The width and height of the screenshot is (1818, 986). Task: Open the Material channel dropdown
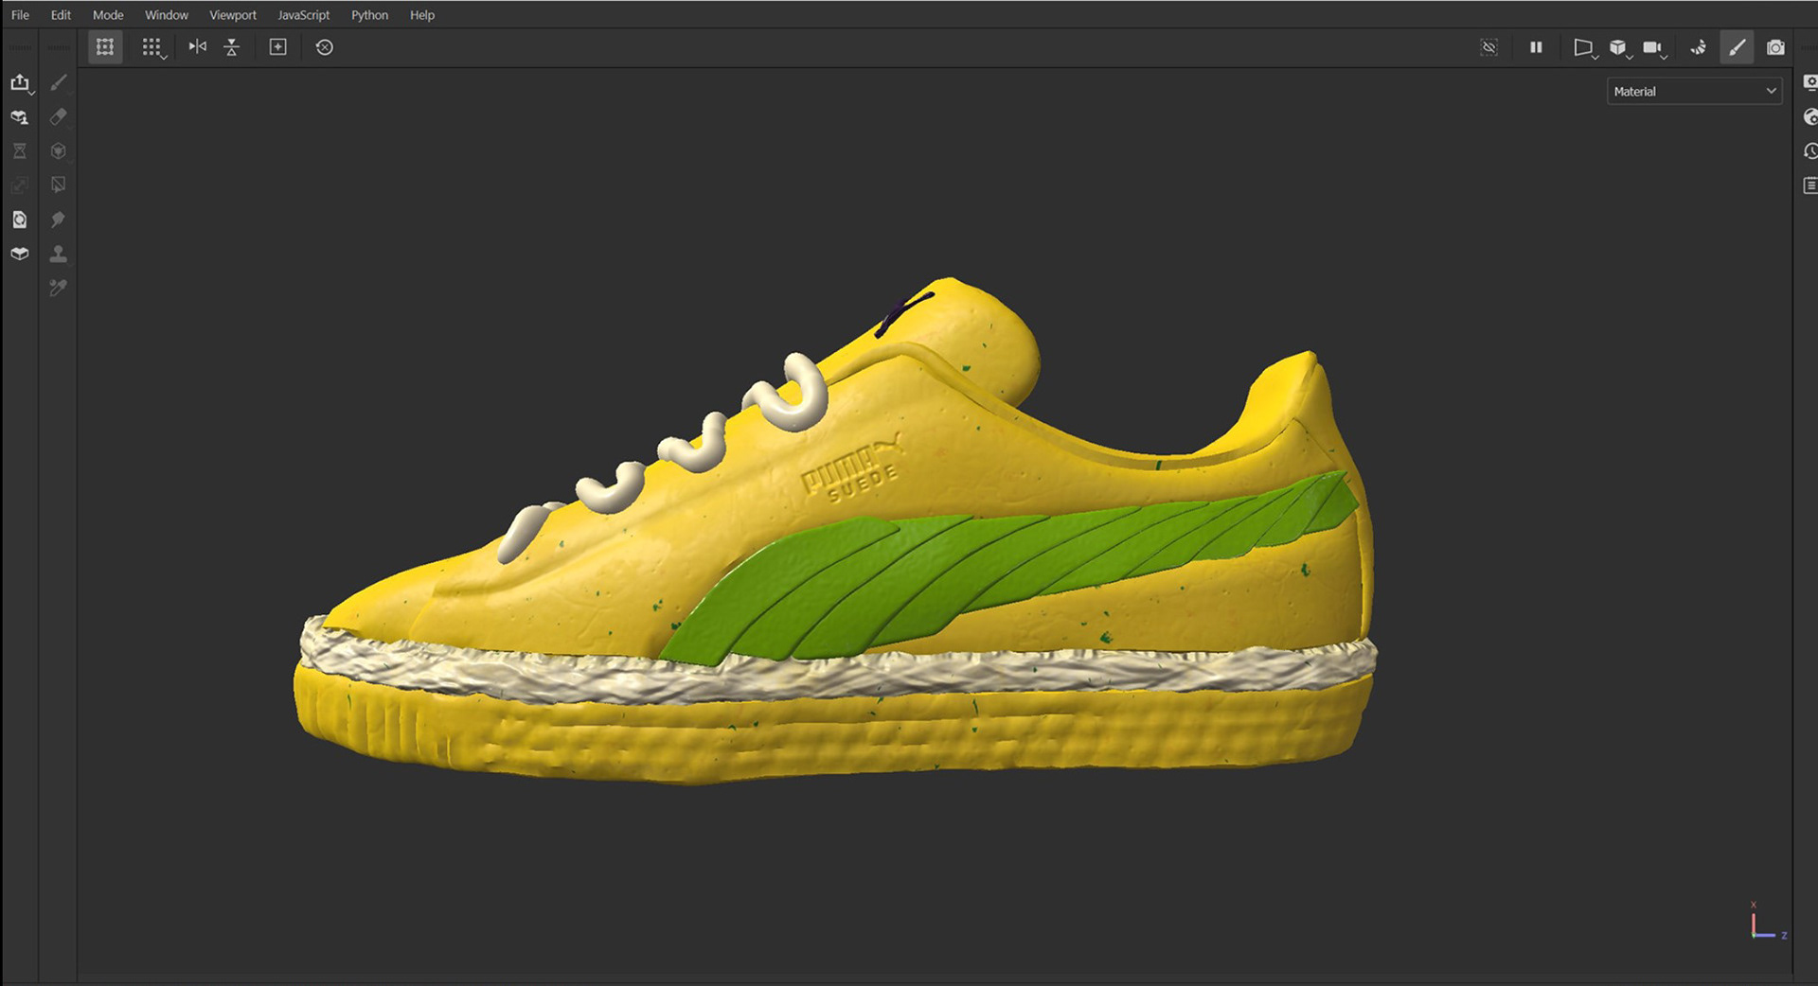click(1695, 92)
